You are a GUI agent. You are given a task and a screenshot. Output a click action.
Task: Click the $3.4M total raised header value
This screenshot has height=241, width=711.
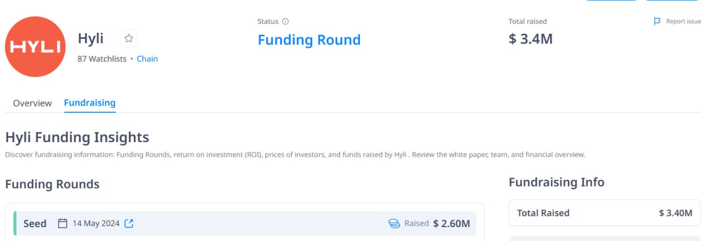530,39
